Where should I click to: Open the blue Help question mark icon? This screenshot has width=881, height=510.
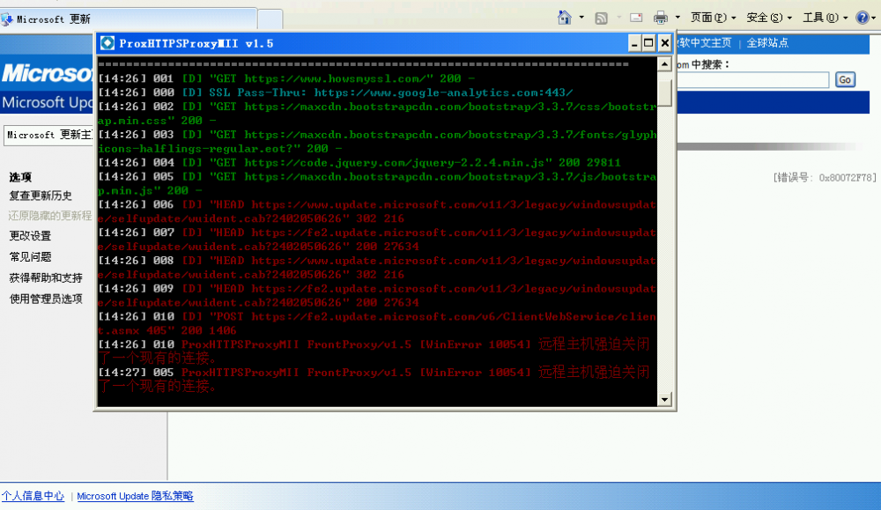(862, 18)
